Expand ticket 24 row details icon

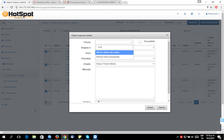click(x=46, y=51)
